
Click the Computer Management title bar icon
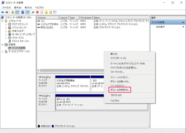click(x=3, y=2)
